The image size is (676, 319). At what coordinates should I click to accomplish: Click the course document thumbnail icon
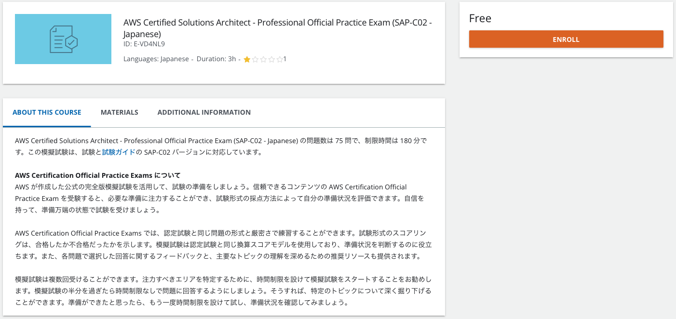point(63,39)
